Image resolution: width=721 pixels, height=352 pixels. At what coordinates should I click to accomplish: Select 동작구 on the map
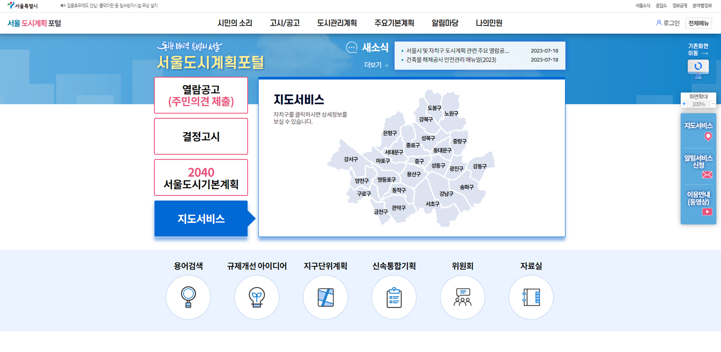point(399,190)
